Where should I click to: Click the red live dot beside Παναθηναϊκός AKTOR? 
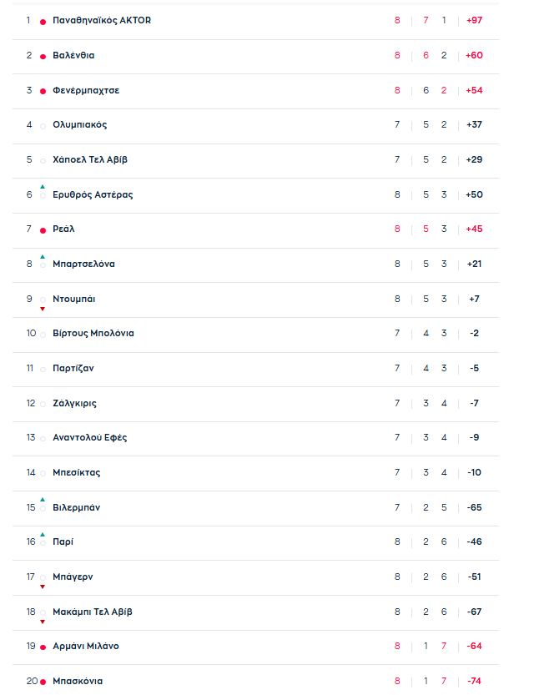point(43,22)
